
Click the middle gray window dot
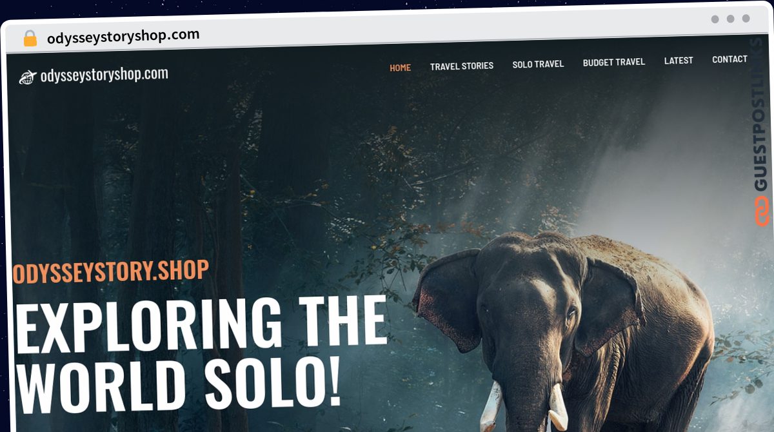point(731,19)
